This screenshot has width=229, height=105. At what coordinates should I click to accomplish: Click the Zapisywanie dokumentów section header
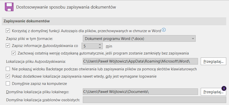114,21
